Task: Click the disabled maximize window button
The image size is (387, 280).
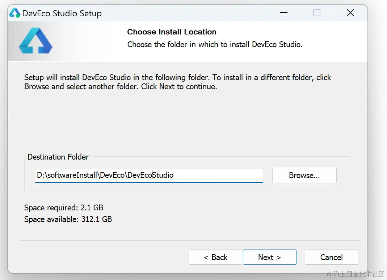Action: (x=317, y=13)
